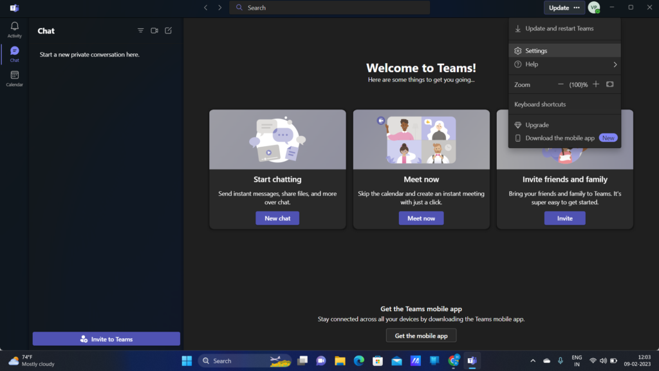Open the chat filter icon
This screenshot has width=659, height=371.
[140, 31]
